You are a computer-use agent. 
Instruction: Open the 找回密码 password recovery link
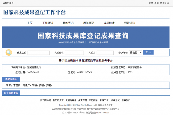pyautogui.click(x=164, y=3)
